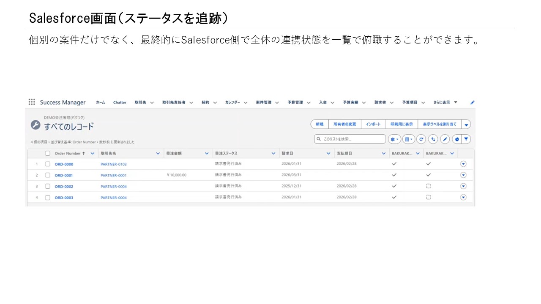Click the inline edit pencil icon
541x304 pixels.
click(445, 139)
